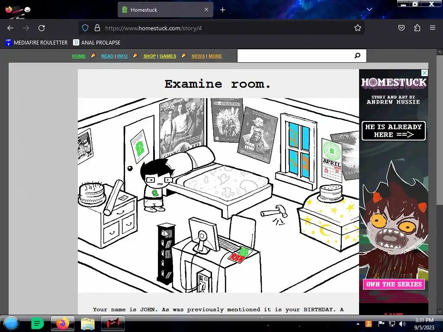Click HE IS ALREADY HERE ad box
Viewport: 443px width, 332px height.
[394, 131]
